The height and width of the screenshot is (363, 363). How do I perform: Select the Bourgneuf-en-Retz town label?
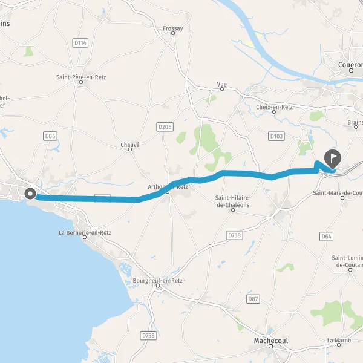[x=158, y=281]
